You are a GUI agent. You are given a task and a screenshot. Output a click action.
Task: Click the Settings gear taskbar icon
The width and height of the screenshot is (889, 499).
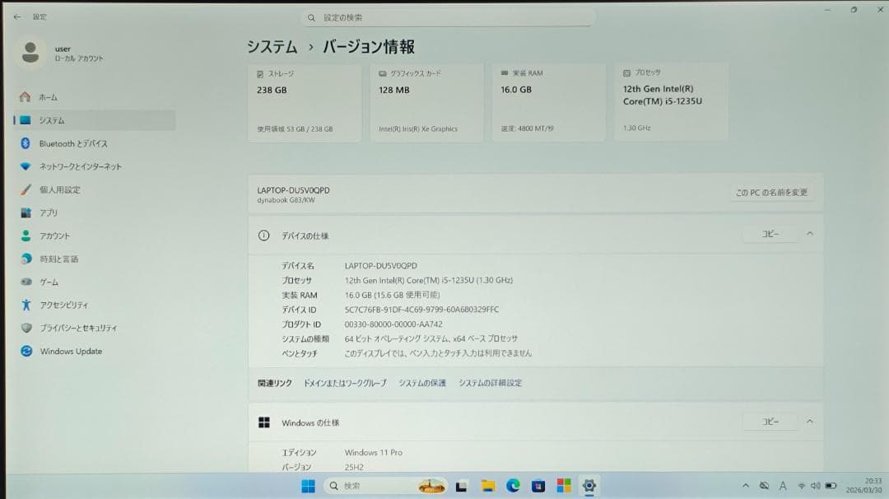coord(589,485)
